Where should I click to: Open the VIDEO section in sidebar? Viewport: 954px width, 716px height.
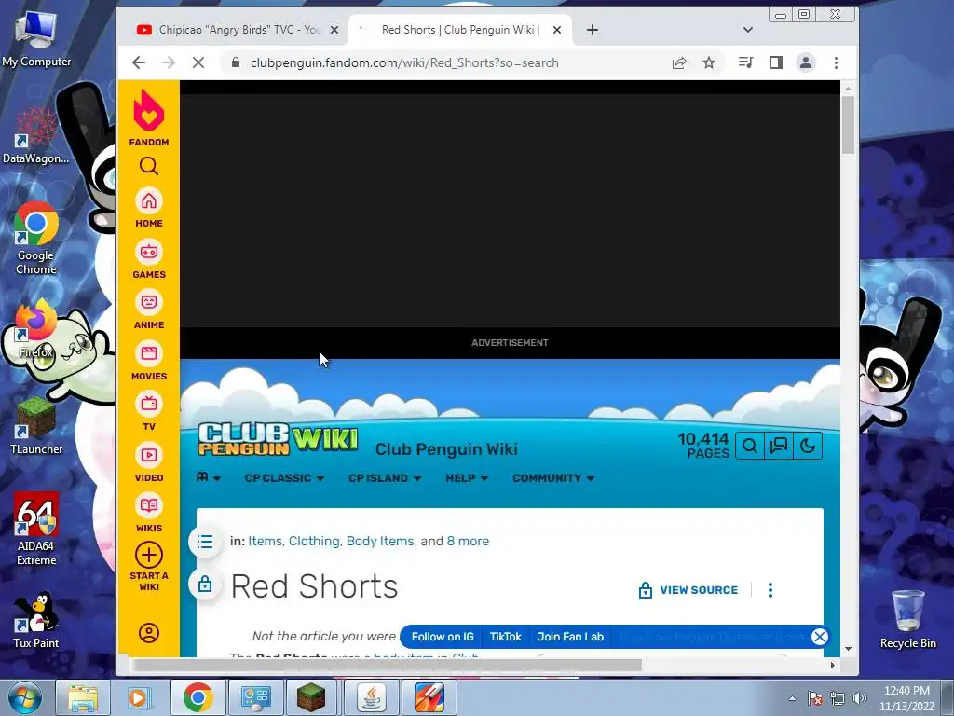pos(149,463)
